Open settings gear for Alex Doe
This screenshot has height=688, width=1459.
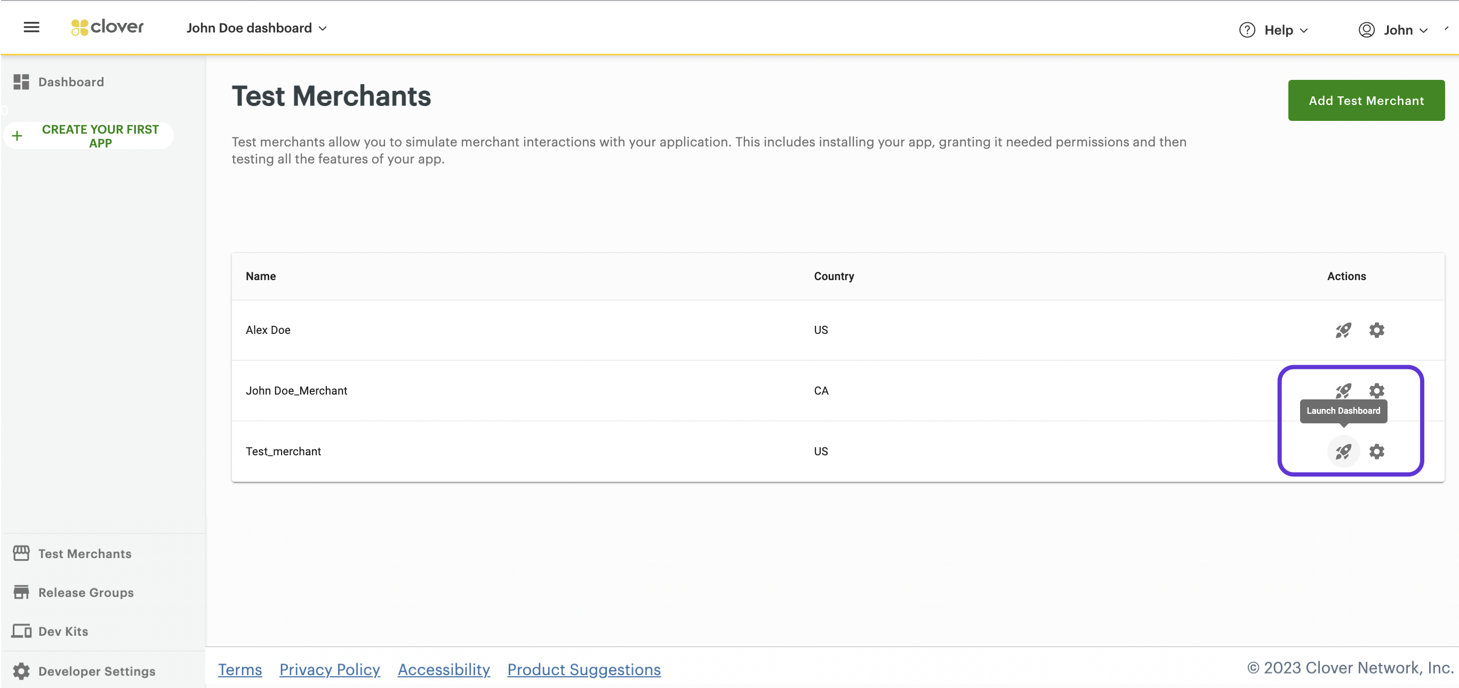[x=1376, y=330]
